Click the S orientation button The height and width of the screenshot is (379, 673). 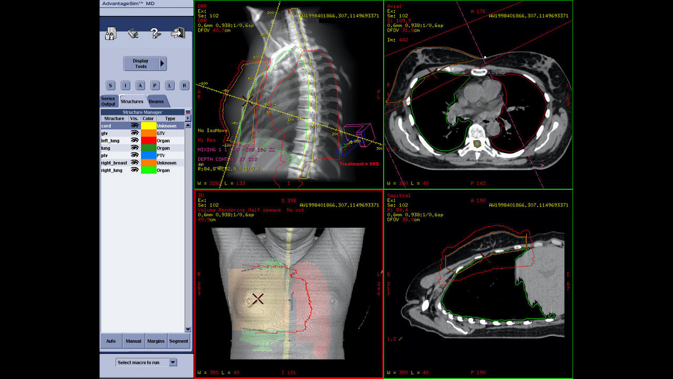pyautogui.click(x=111, y=86)
